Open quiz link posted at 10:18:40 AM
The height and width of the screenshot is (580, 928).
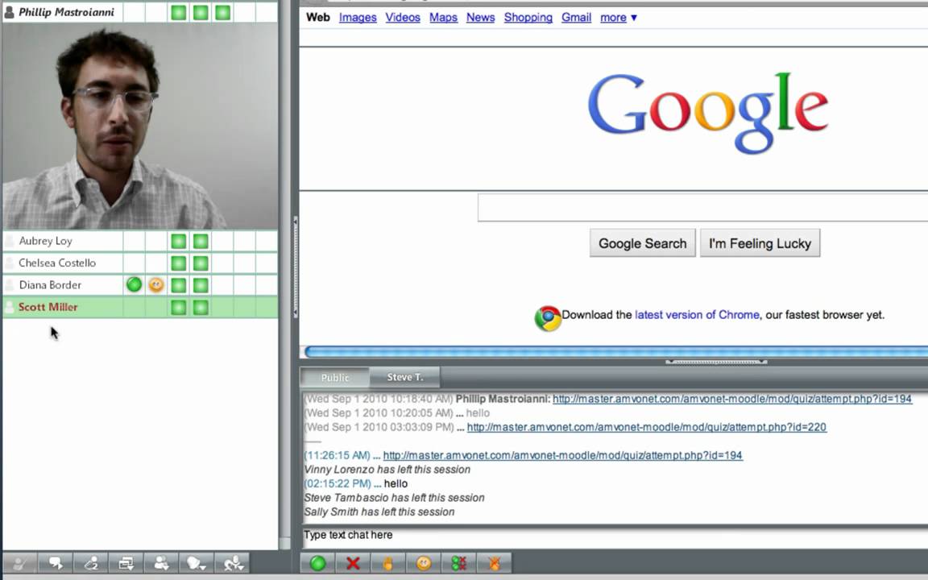coord(732,399)
